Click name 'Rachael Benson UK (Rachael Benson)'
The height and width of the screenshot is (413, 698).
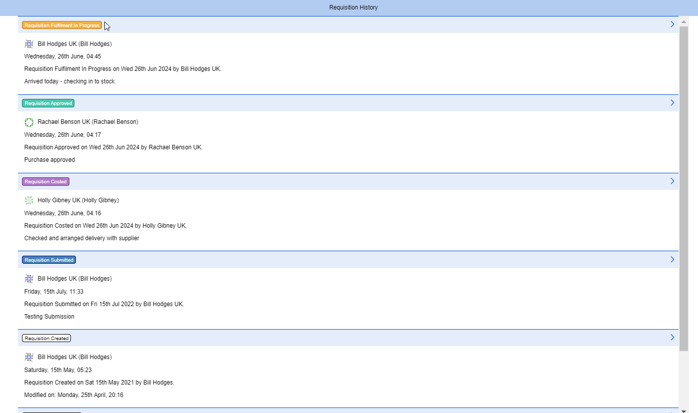point(88,122)
